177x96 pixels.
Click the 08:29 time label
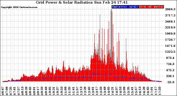26,91
